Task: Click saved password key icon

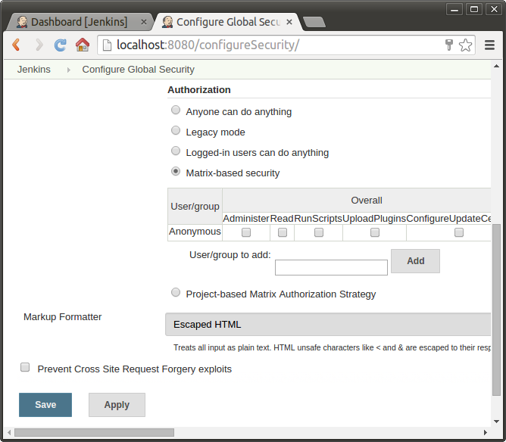Action: [x=449, y=45]
